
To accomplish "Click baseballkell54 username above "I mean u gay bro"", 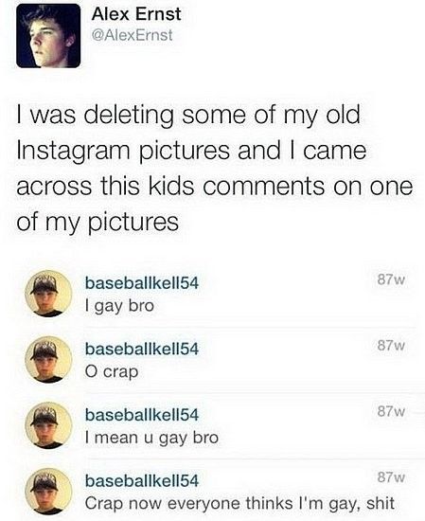I will (142, 415).
